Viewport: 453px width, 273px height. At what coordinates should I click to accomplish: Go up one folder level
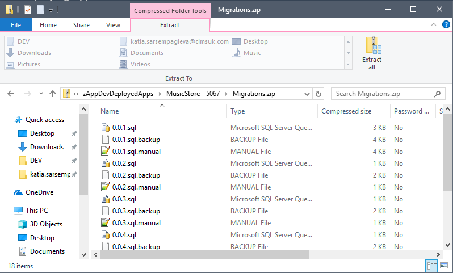[52, 94]
